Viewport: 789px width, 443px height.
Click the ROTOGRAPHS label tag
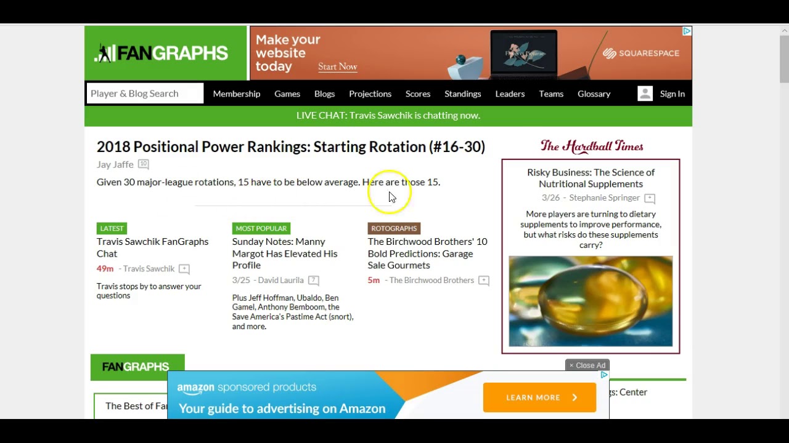[394, 228]
